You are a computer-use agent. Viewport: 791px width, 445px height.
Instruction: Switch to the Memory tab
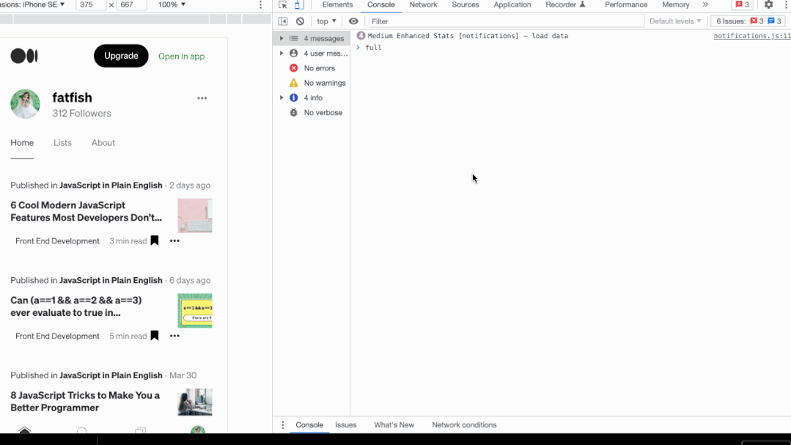point(675,4)
